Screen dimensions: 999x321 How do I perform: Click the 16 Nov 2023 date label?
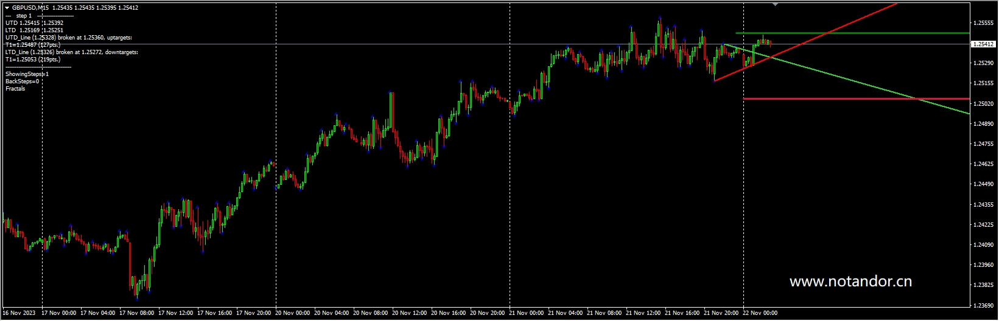pyautogui.click(x=19, y=313)
